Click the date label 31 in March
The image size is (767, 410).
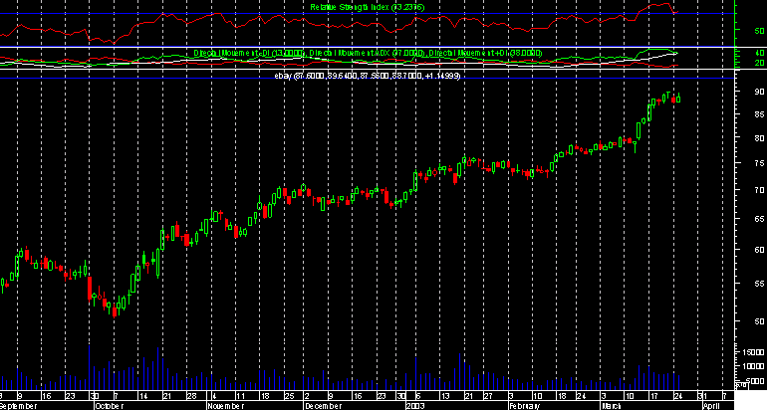[702, 396]
